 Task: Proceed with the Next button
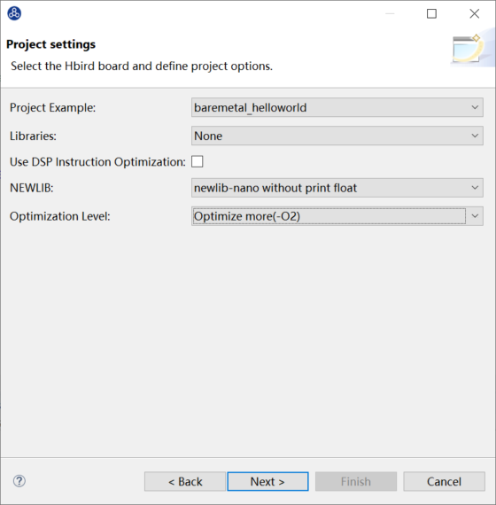(x=267, y=481)
